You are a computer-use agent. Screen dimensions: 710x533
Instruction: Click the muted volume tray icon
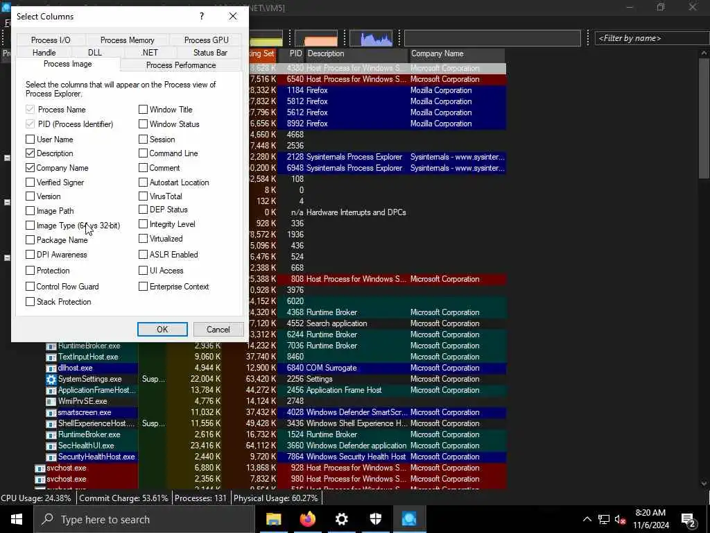620,520
